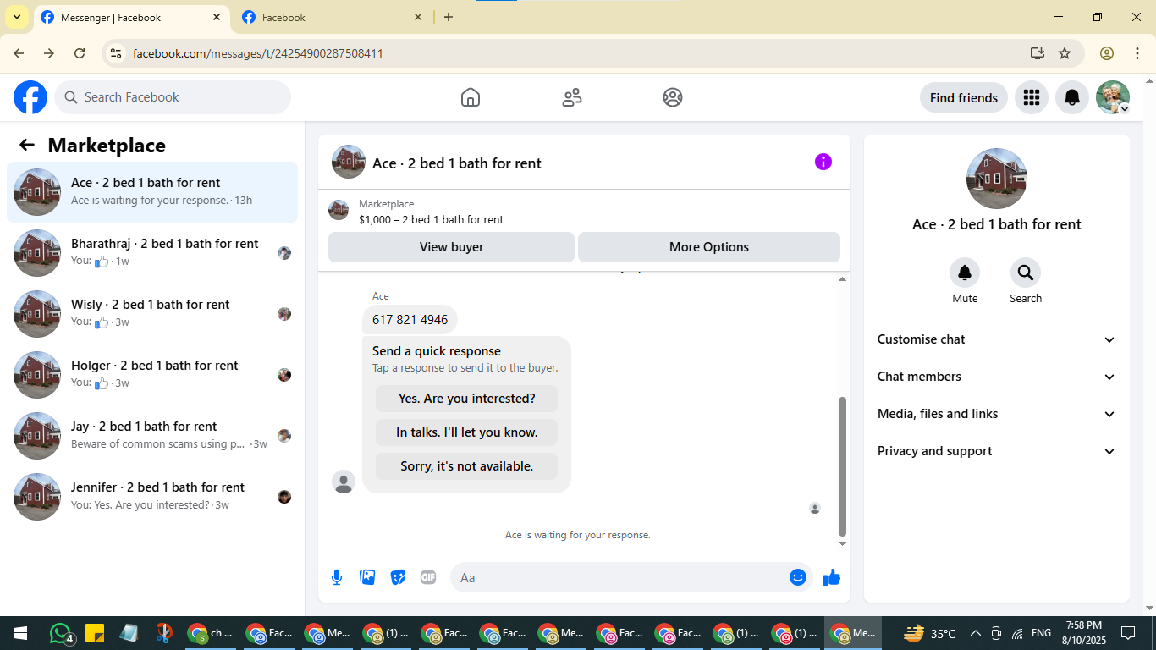Focus the Search Facebook field
This screenshot has width=1156, height=650.
[x=173, y=97]
